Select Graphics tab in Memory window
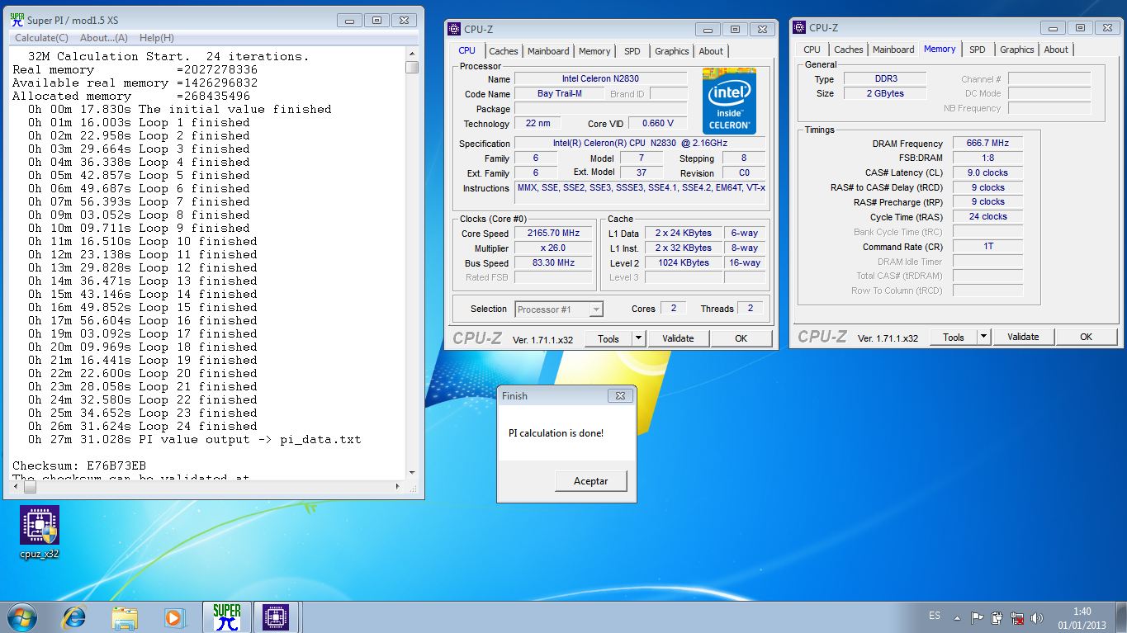Viewport: 1127px width, 633px height. point(1017,50)
